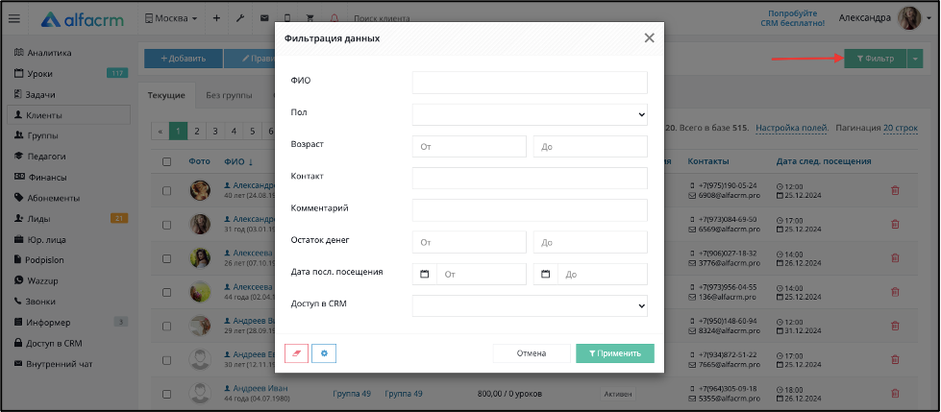Open the envelope mail icon in top bar
This screenshot has width=941, height=412.
pyautogui.click(x=264, y=18)
